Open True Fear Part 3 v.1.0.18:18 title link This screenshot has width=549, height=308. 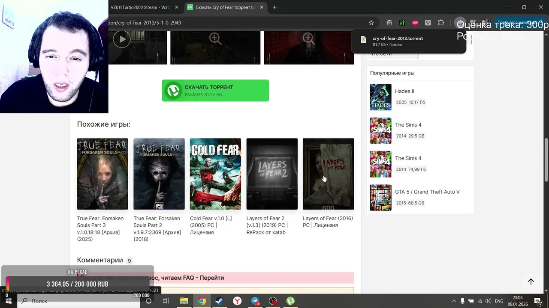point(100,229)
